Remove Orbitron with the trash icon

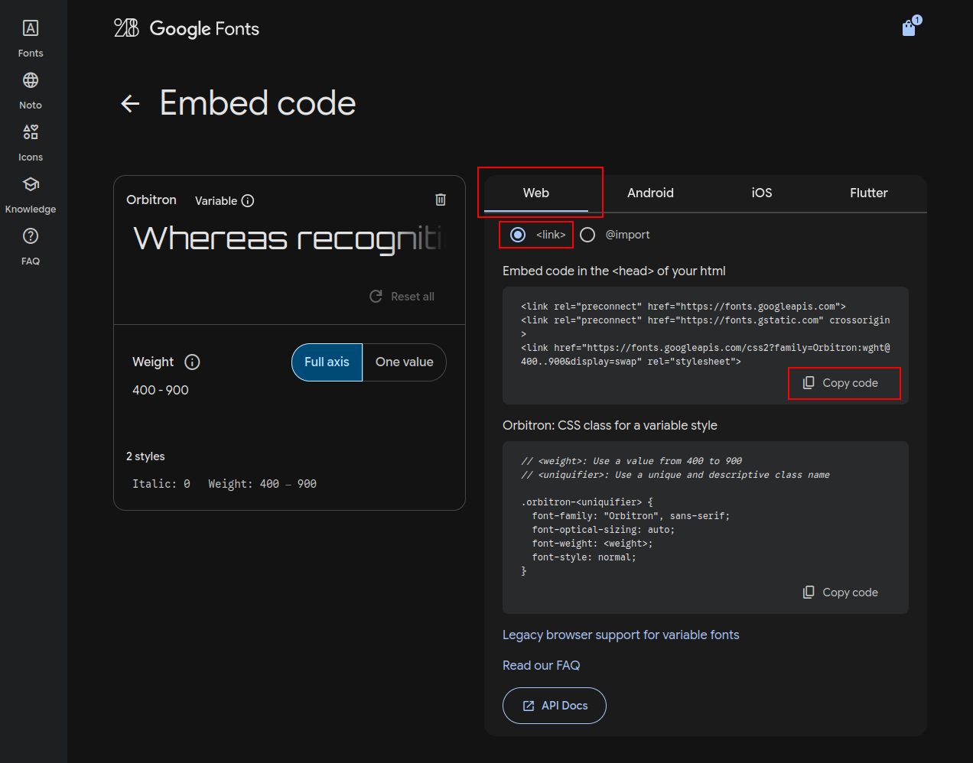[x=441, y=200]
